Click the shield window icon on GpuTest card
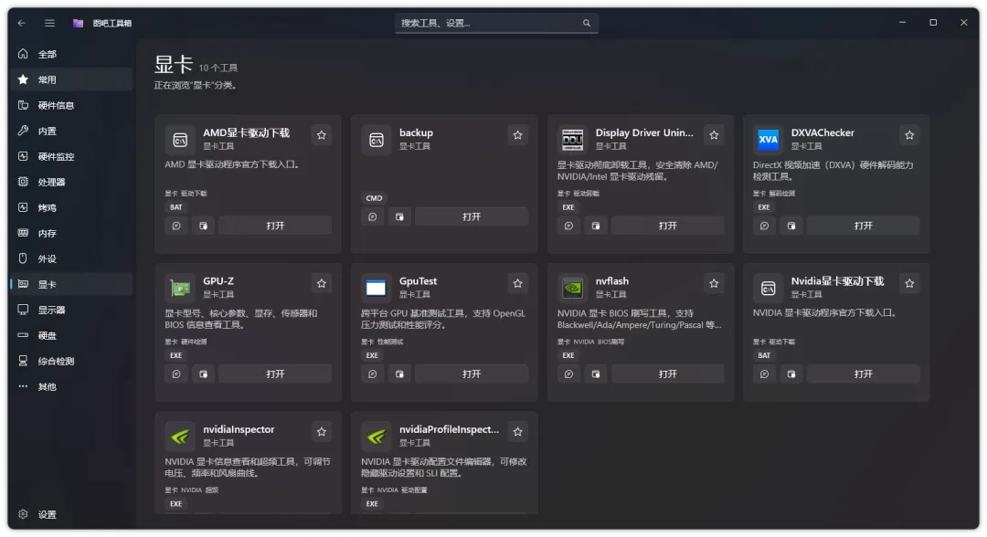 pyautogui.click(x=399, y=374)
